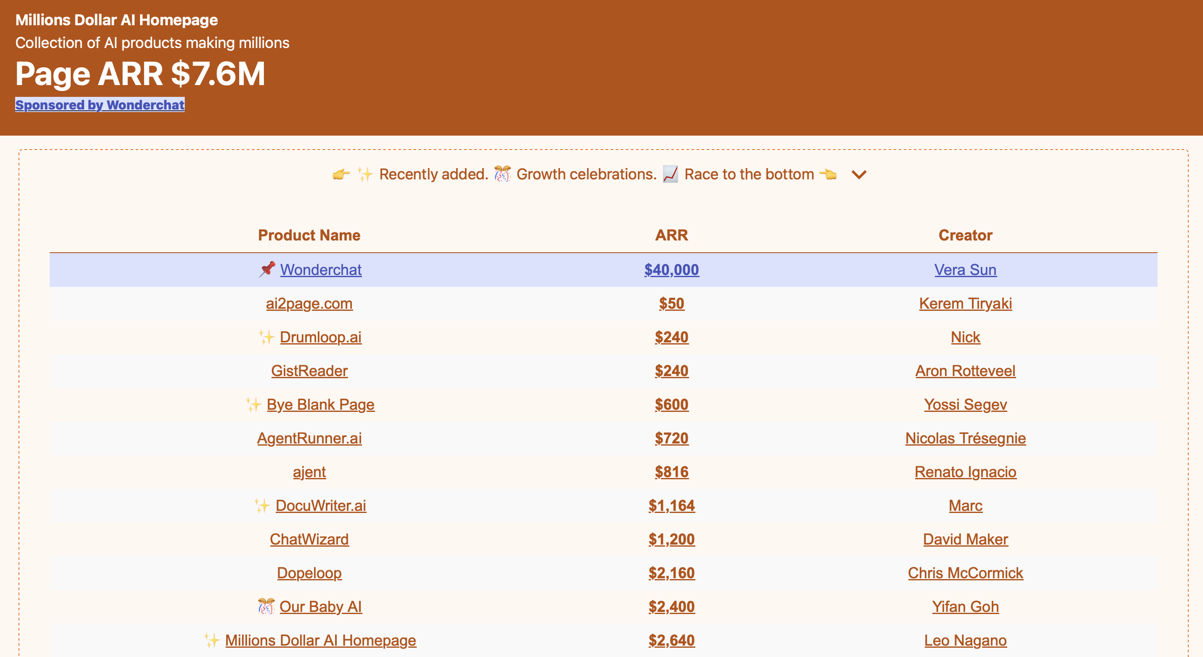Viewport: 1203px width, 657px height.
Task: Click the $816 ARR value
Action: [x=671, y=472]
